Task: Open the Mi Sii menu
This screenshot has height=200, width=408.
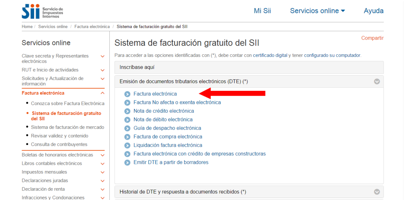Action: point(262,11)
